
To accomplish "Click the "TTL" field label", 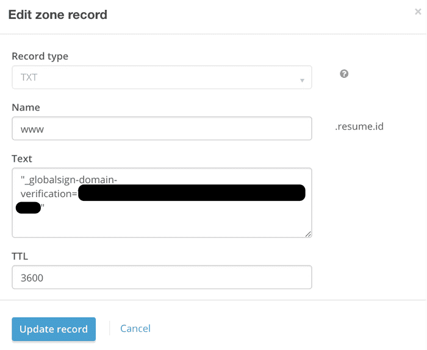I will [20, 256].
